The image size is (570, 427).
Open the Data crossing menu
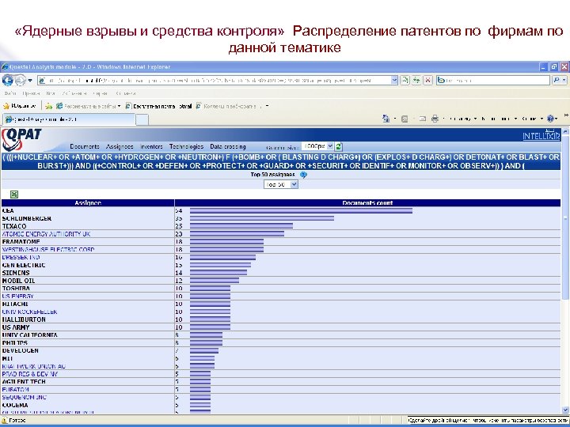click(x=228, y=146)
